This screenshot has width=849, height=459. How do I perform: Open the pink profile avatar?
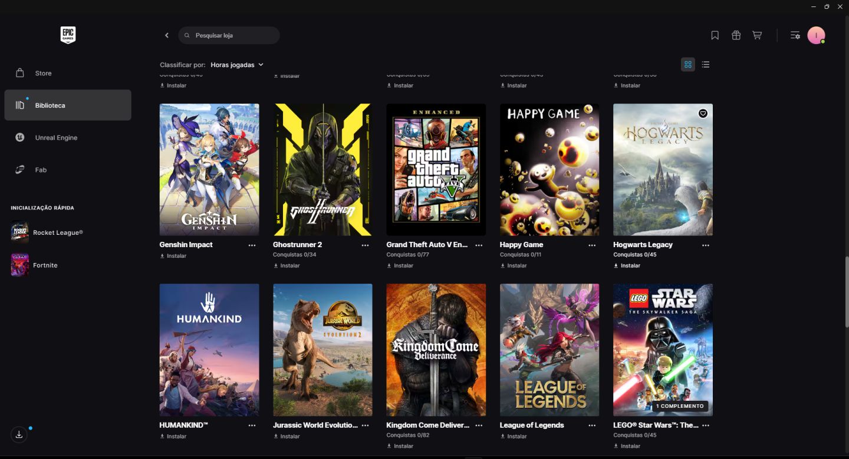tap(816, 35)
